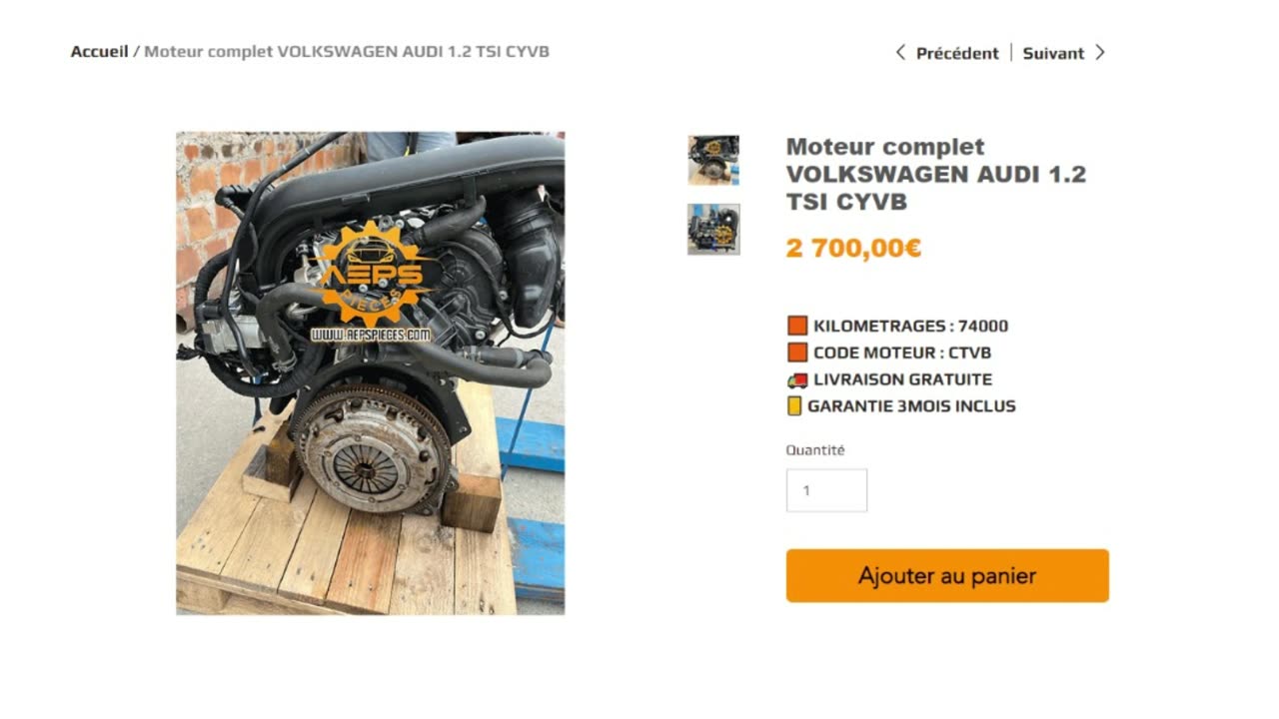
Task: Click the 2 700,00€ price
Action: (853, 248)
